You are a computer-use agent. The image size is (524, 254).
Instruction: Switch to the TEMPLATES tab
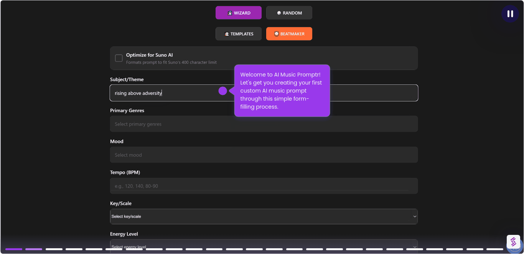238,34
